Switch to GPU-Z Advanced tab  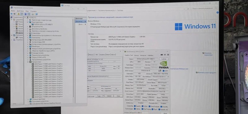(x=143, y=56)
